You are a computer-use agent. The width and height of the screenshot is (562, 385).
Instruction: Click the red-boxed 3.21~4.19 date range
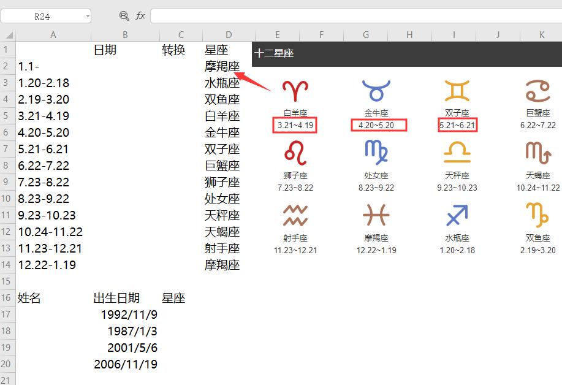pyautogui.click(x=295, y=125)
